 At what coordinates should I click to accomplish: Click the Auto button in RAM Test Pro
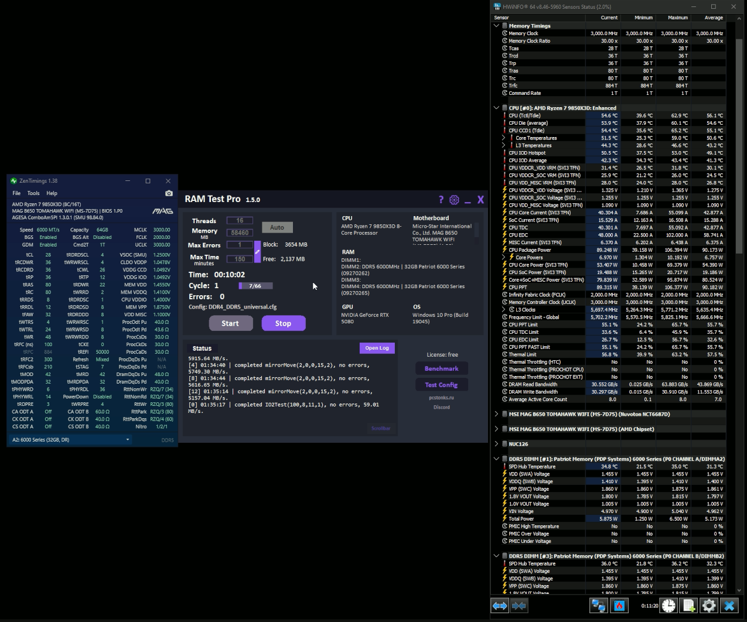277,227
